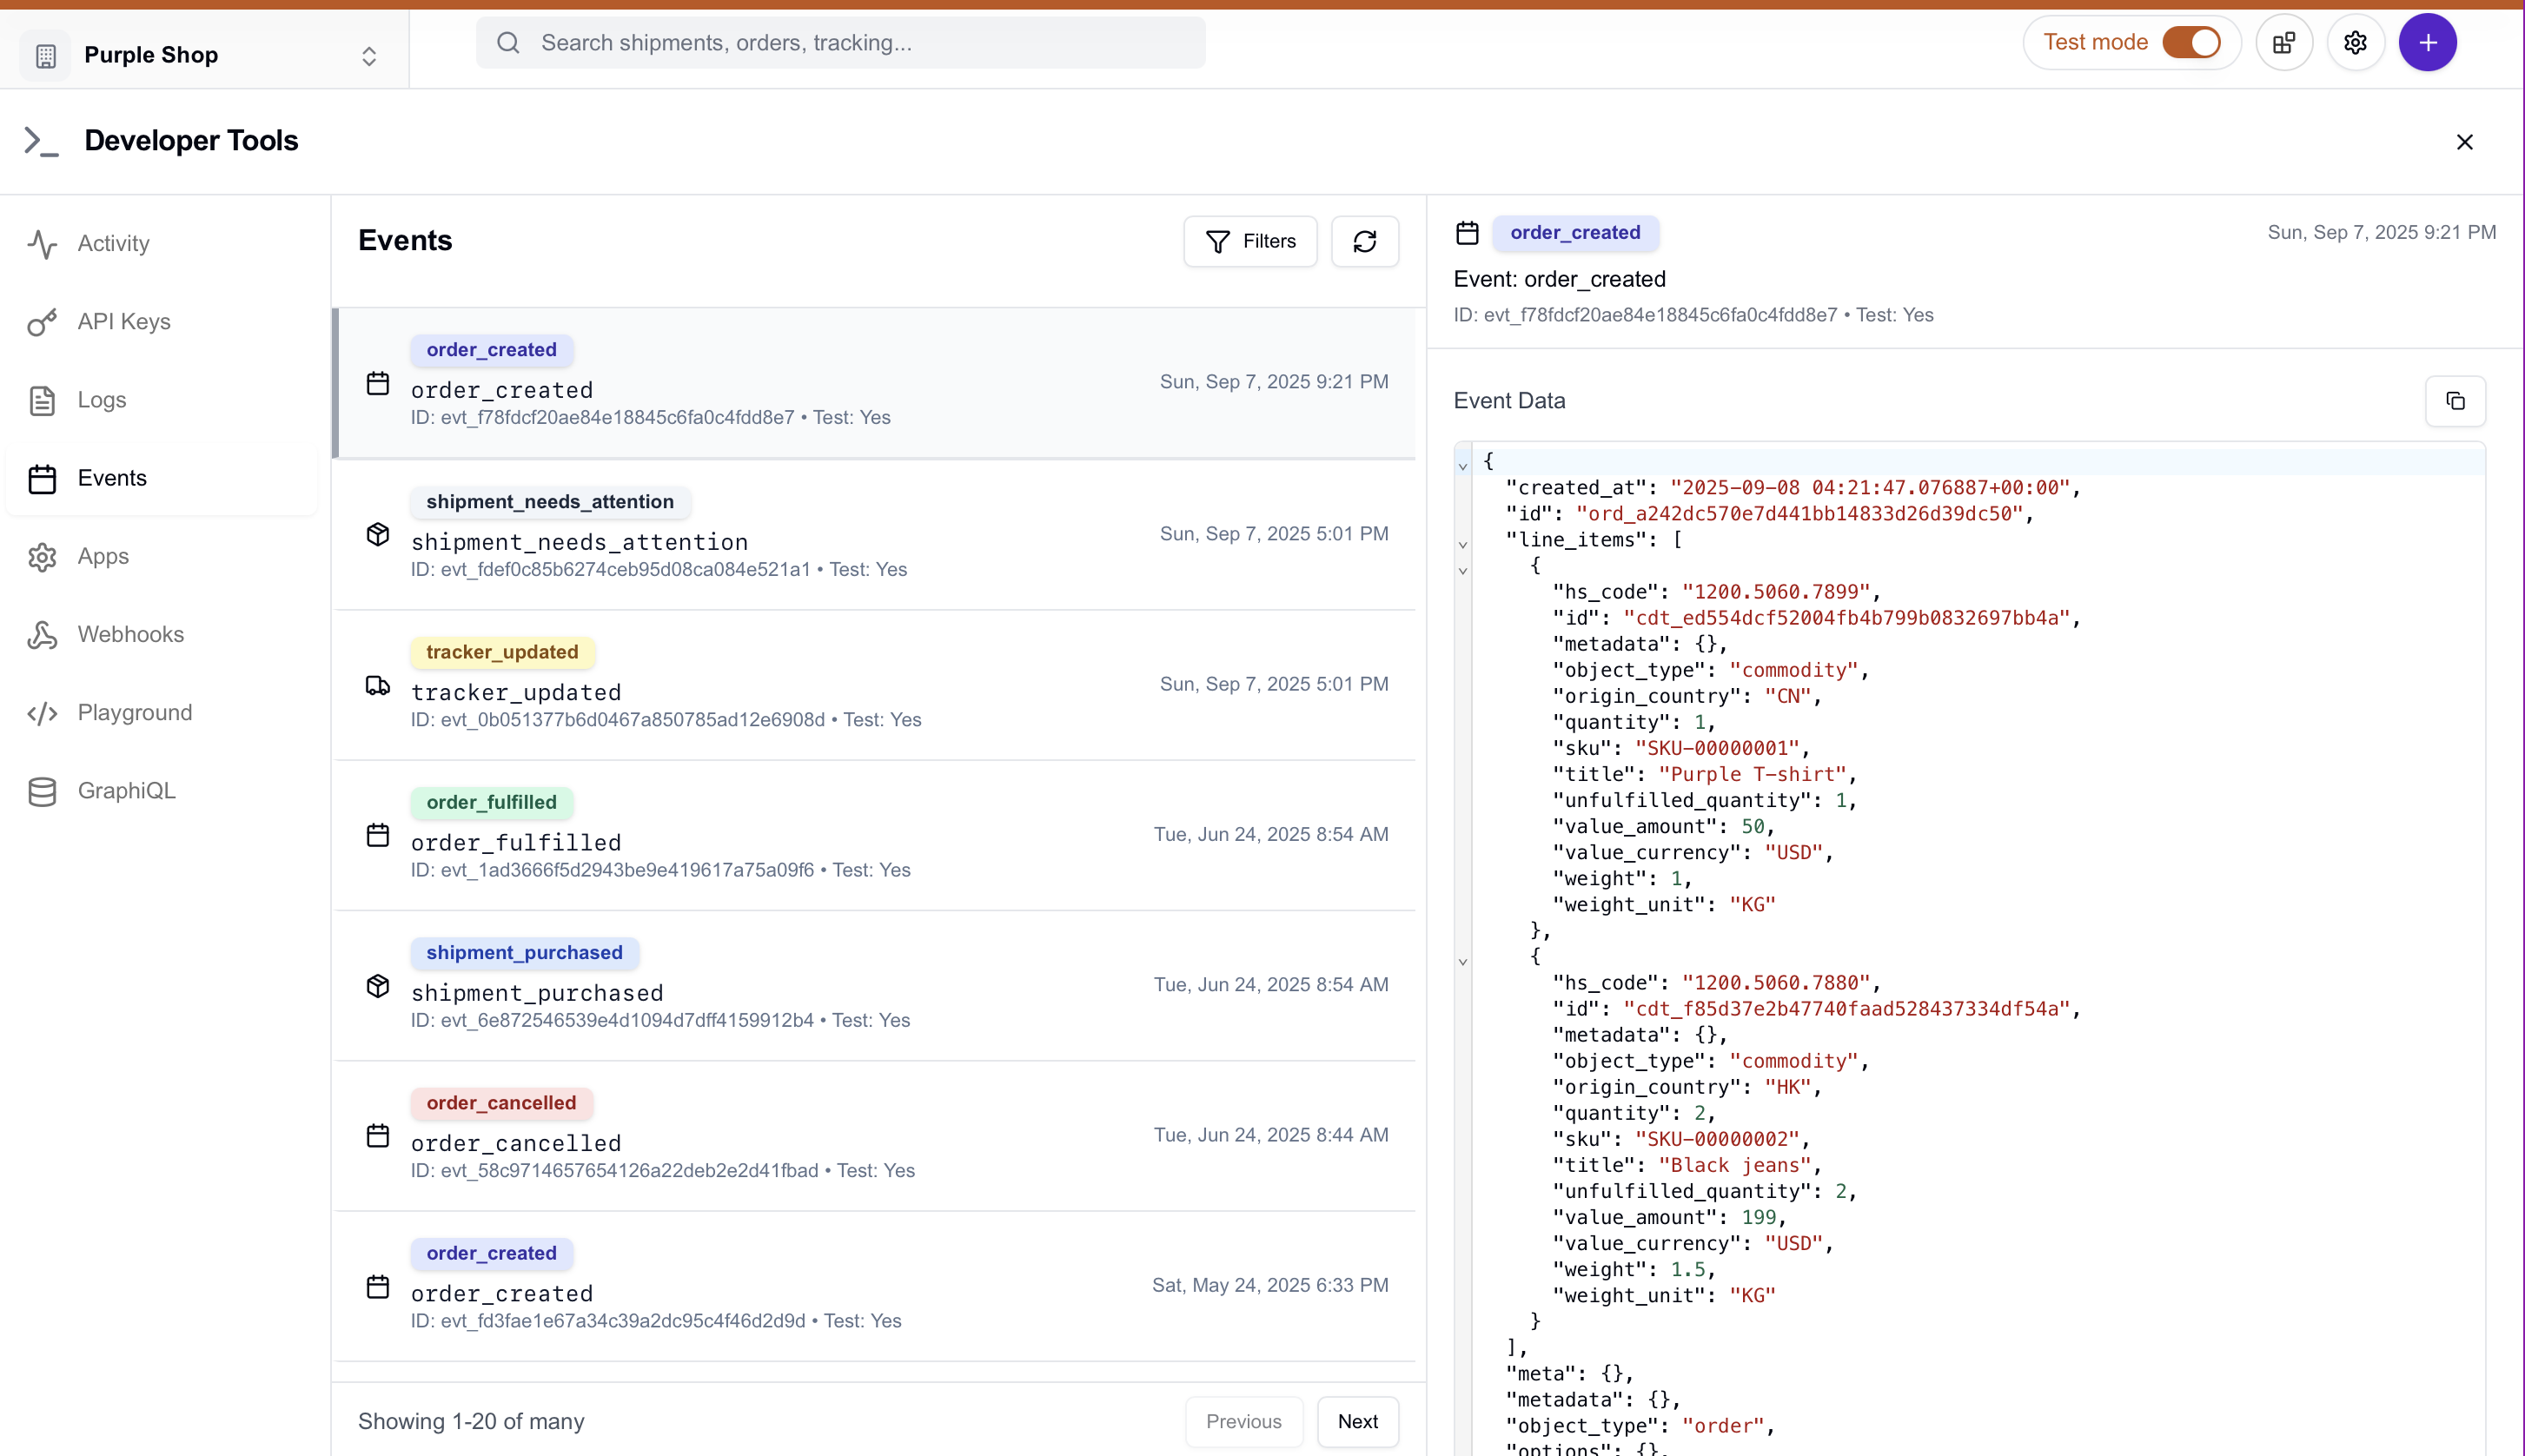The height and width of the screenshot is (1456, 2525).
Task: Open the Webhooks section
Action: pos(131,634)
